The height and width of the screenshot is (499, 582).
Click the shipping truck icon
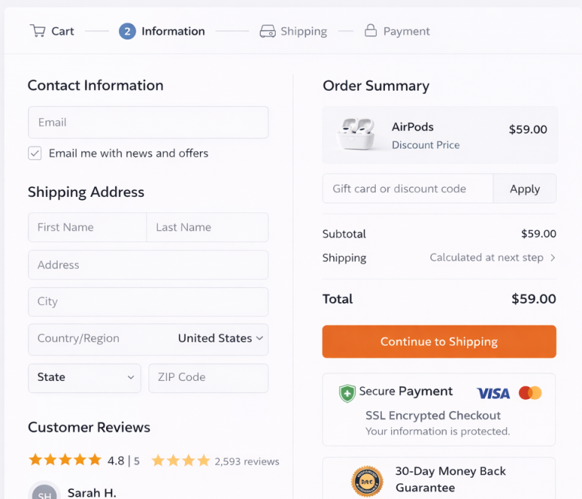[x=267, y=31]
